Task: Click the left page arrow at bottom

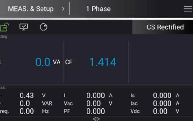Action: [94, 119]
